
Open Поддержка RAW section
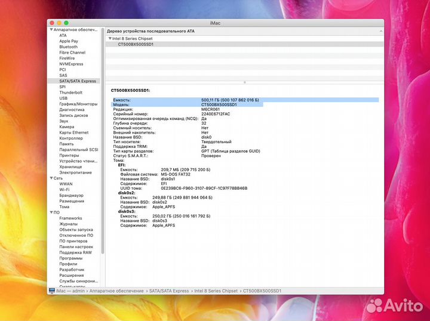point(75,252)
